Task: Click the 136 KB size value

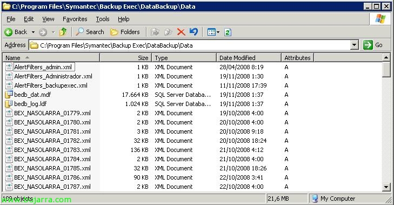Action: [x=139, y=150]
